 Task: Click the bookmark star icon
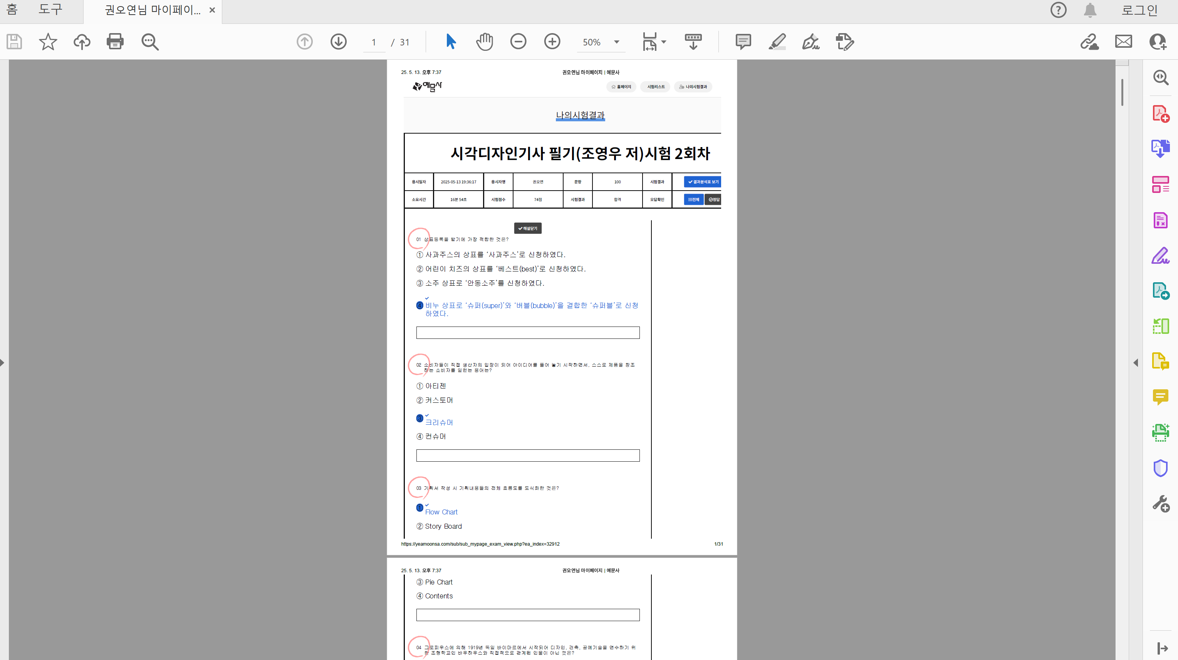47,42
